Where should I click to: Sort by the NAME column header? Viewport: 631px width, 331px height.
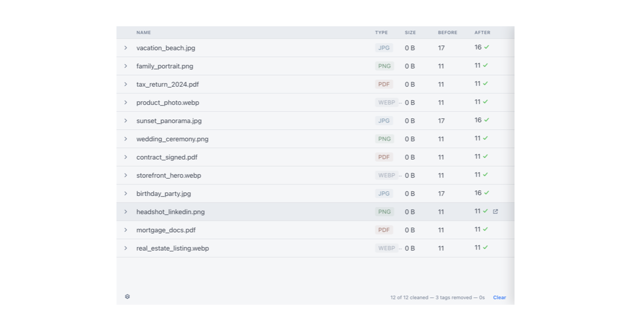click(144, 33)
